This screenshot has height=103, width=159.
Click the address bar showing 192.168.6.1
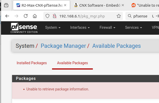82,16
